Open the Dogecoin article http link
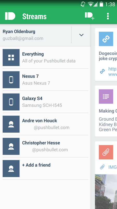The image size is (117, 209). tap(113, 72)
